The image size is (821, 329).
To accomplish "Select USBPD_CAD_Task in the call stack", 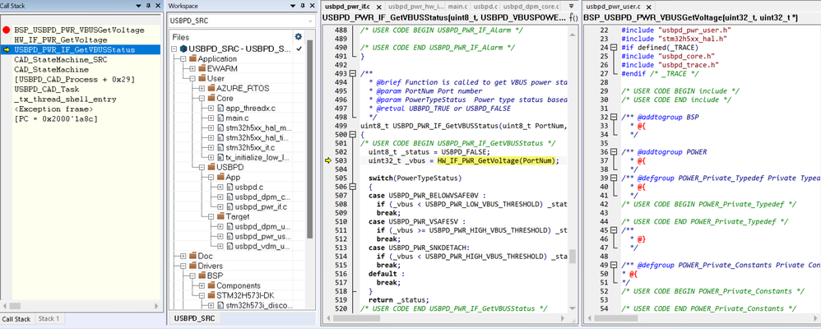I will pos(48,89).
